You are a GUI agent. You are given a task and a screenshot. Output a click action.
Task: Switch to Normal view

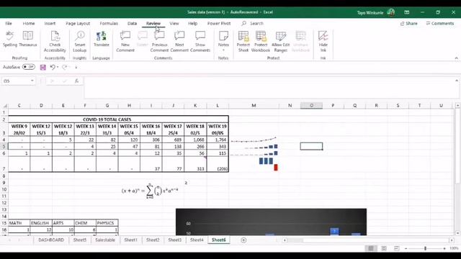[x=371, y=248]
